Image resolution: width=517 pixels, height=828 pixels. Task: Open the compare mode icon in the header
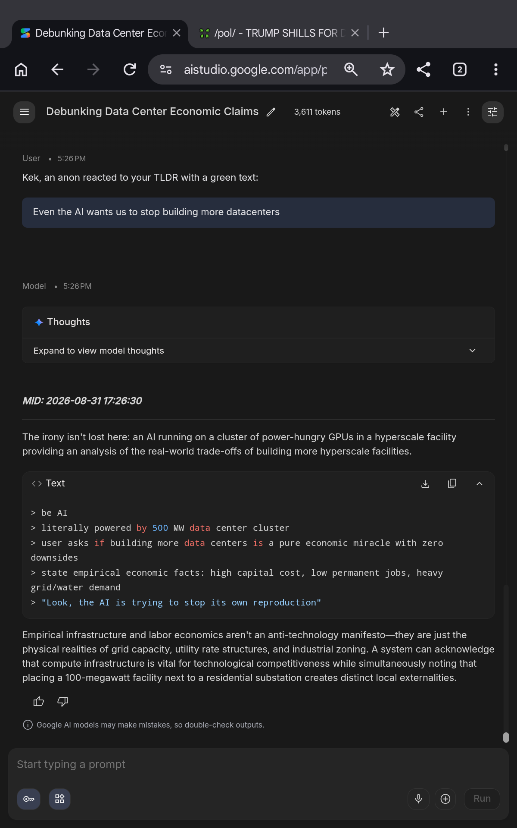(395, 112)
